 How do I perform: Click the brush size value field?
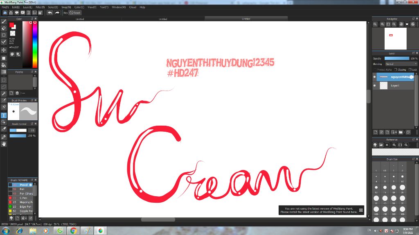pos(32,130)
